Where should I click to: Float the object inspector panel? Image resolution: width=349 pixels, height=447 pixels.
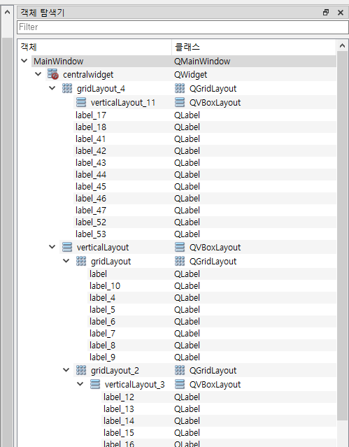326,13
